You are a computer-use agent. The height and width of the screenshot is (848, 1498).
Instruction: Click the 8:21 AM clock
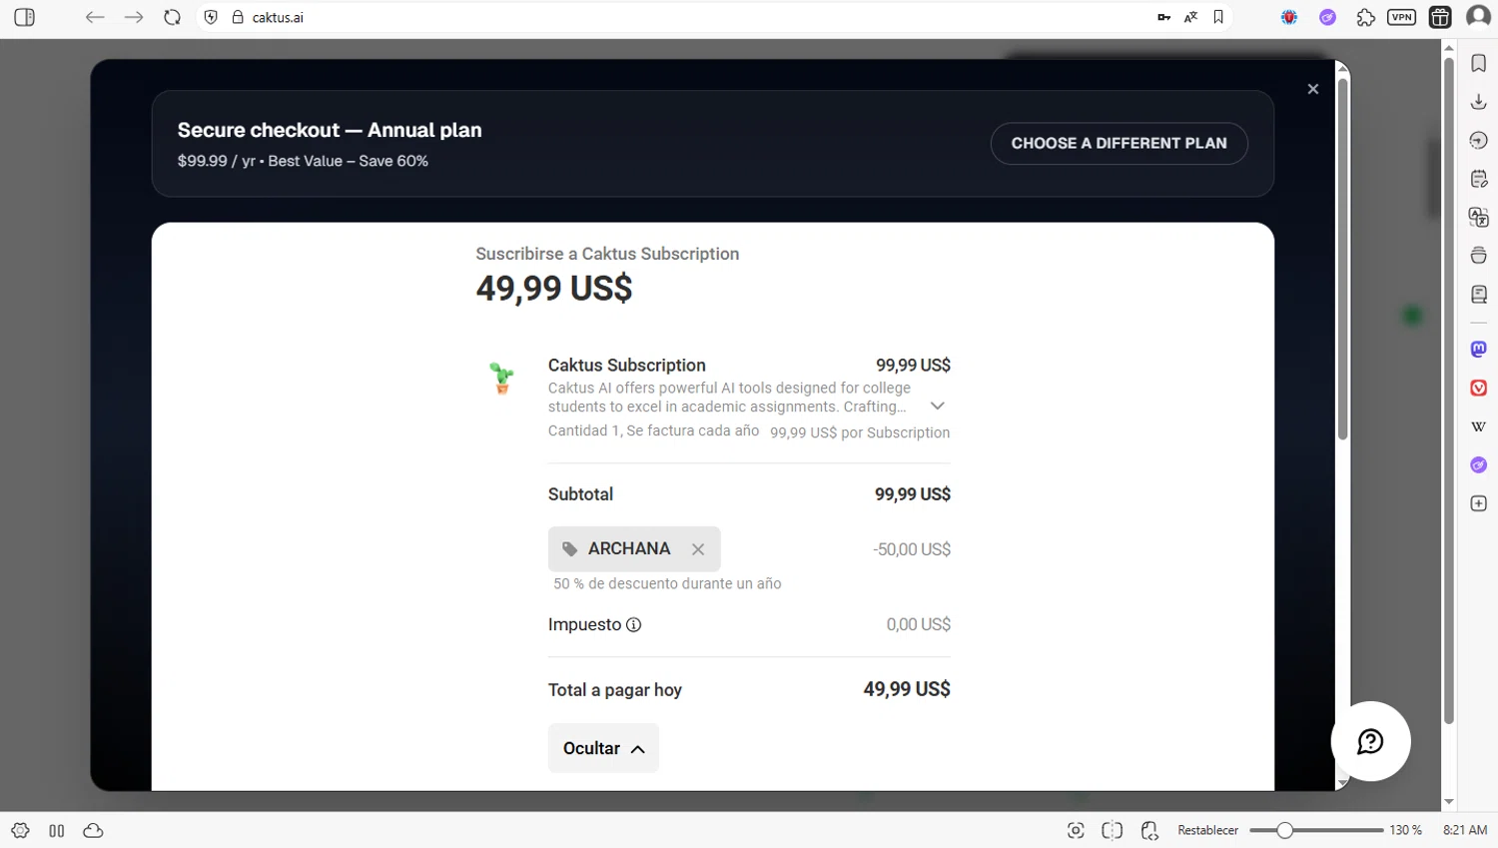coord(1465,830)
